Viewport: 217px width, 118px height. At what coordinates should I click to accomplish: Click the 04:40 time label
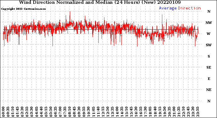click(x=41, y=112)
